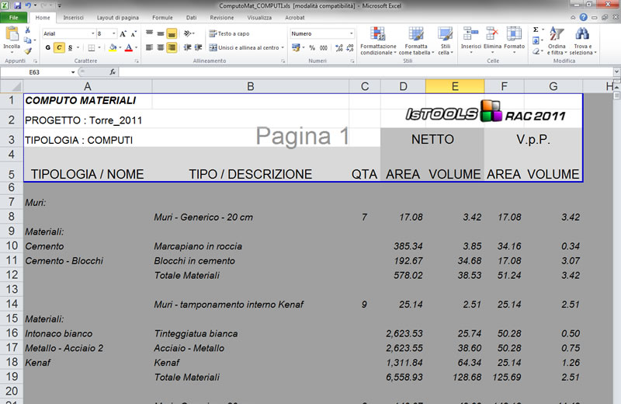621x404 pixels.
Task: Open the font color dropdown arrow
Action: (136, 47)
